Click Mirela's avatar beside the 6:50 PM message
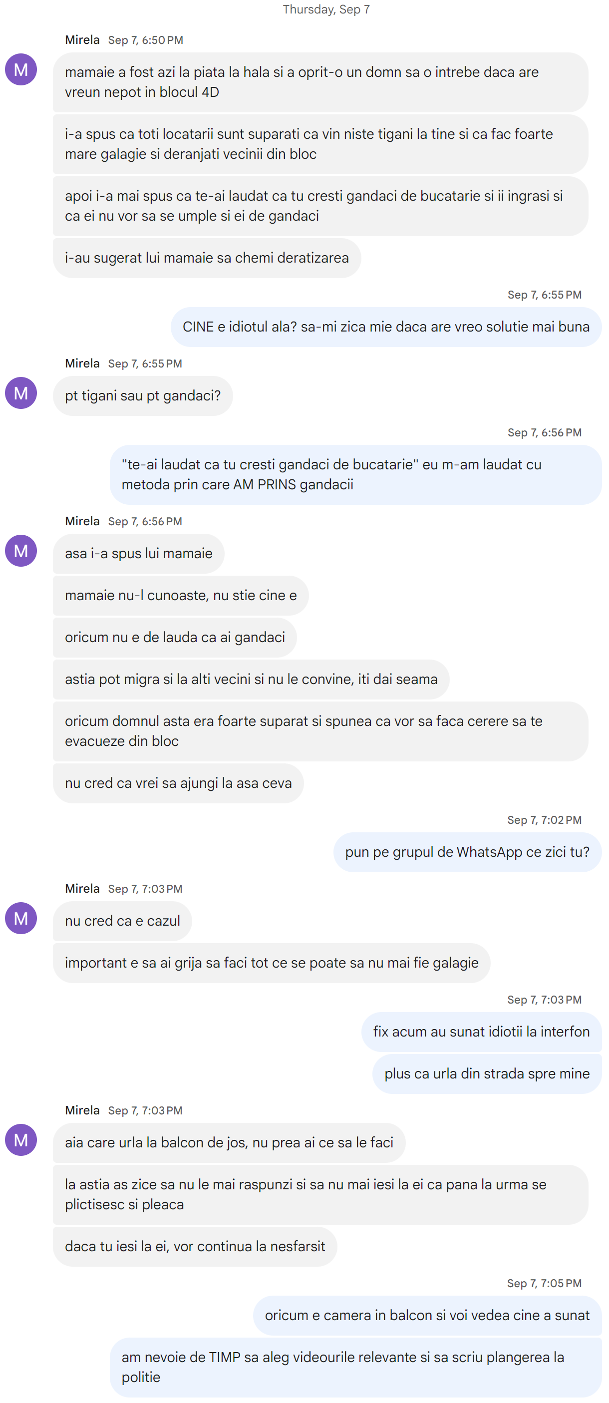This screenshot has height=1403, width=609. (x=20, y=69)
